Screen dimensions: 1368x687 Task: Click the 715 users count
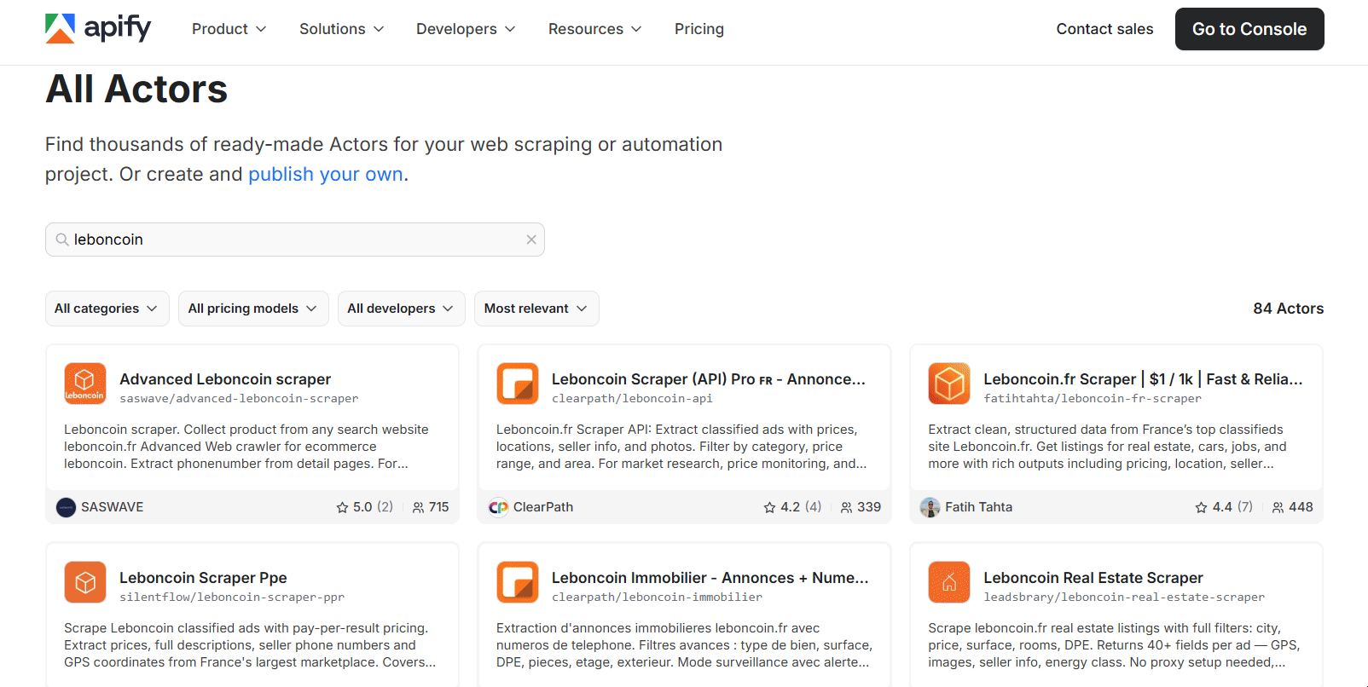coord(439,507)
